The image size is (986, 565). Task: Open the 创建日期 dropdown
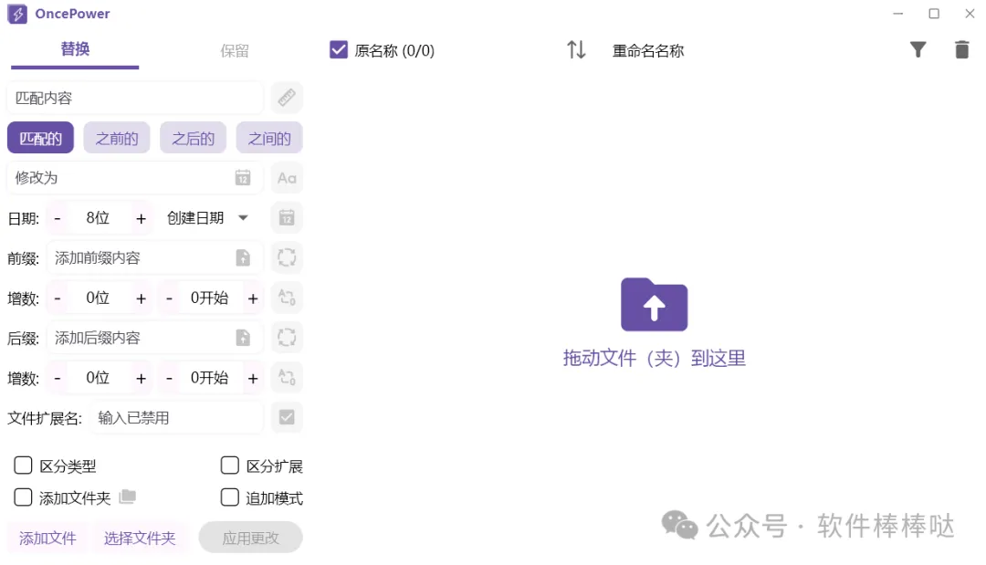(208, 218)
